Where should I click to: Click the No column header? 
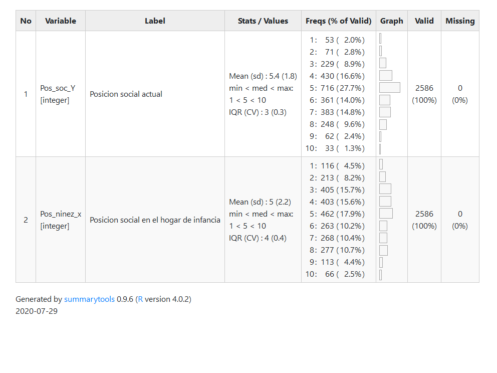pyautogui.click(x=26, y=21)
